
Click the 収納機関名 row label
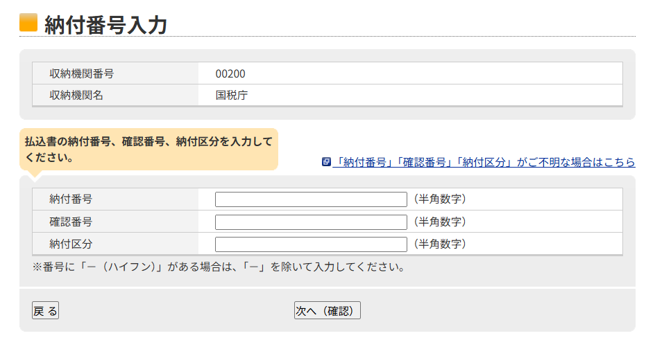coord(76,96)
